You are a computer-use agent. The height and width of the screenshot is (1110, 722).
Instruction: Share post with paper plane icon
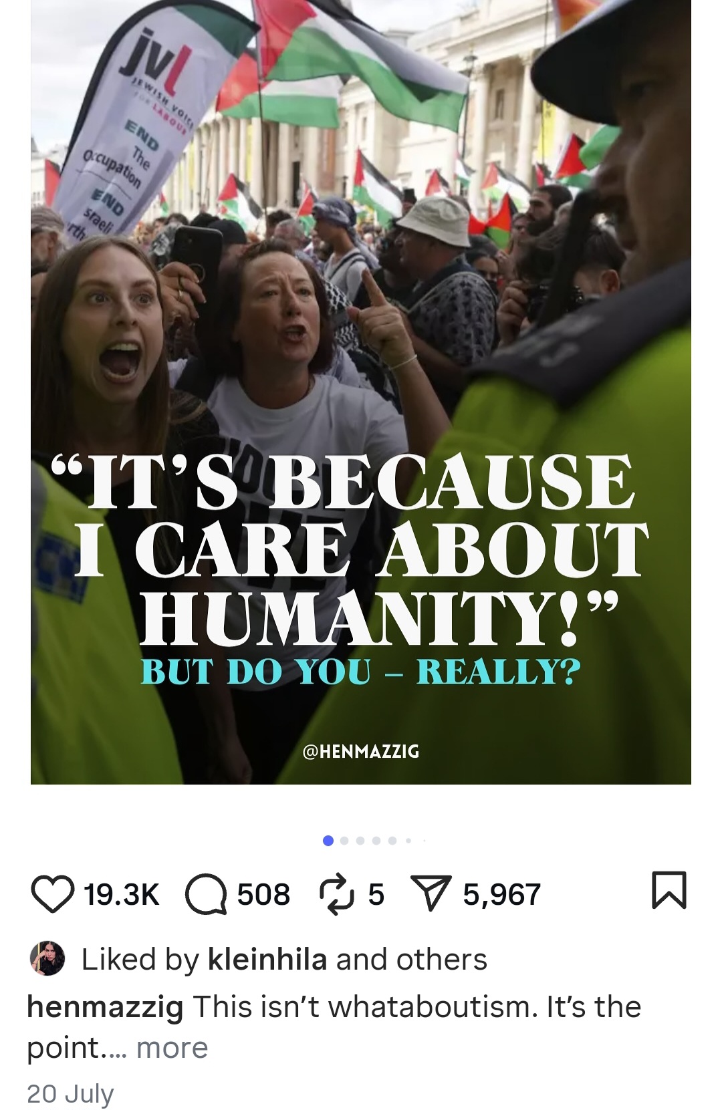click(432, 894)
